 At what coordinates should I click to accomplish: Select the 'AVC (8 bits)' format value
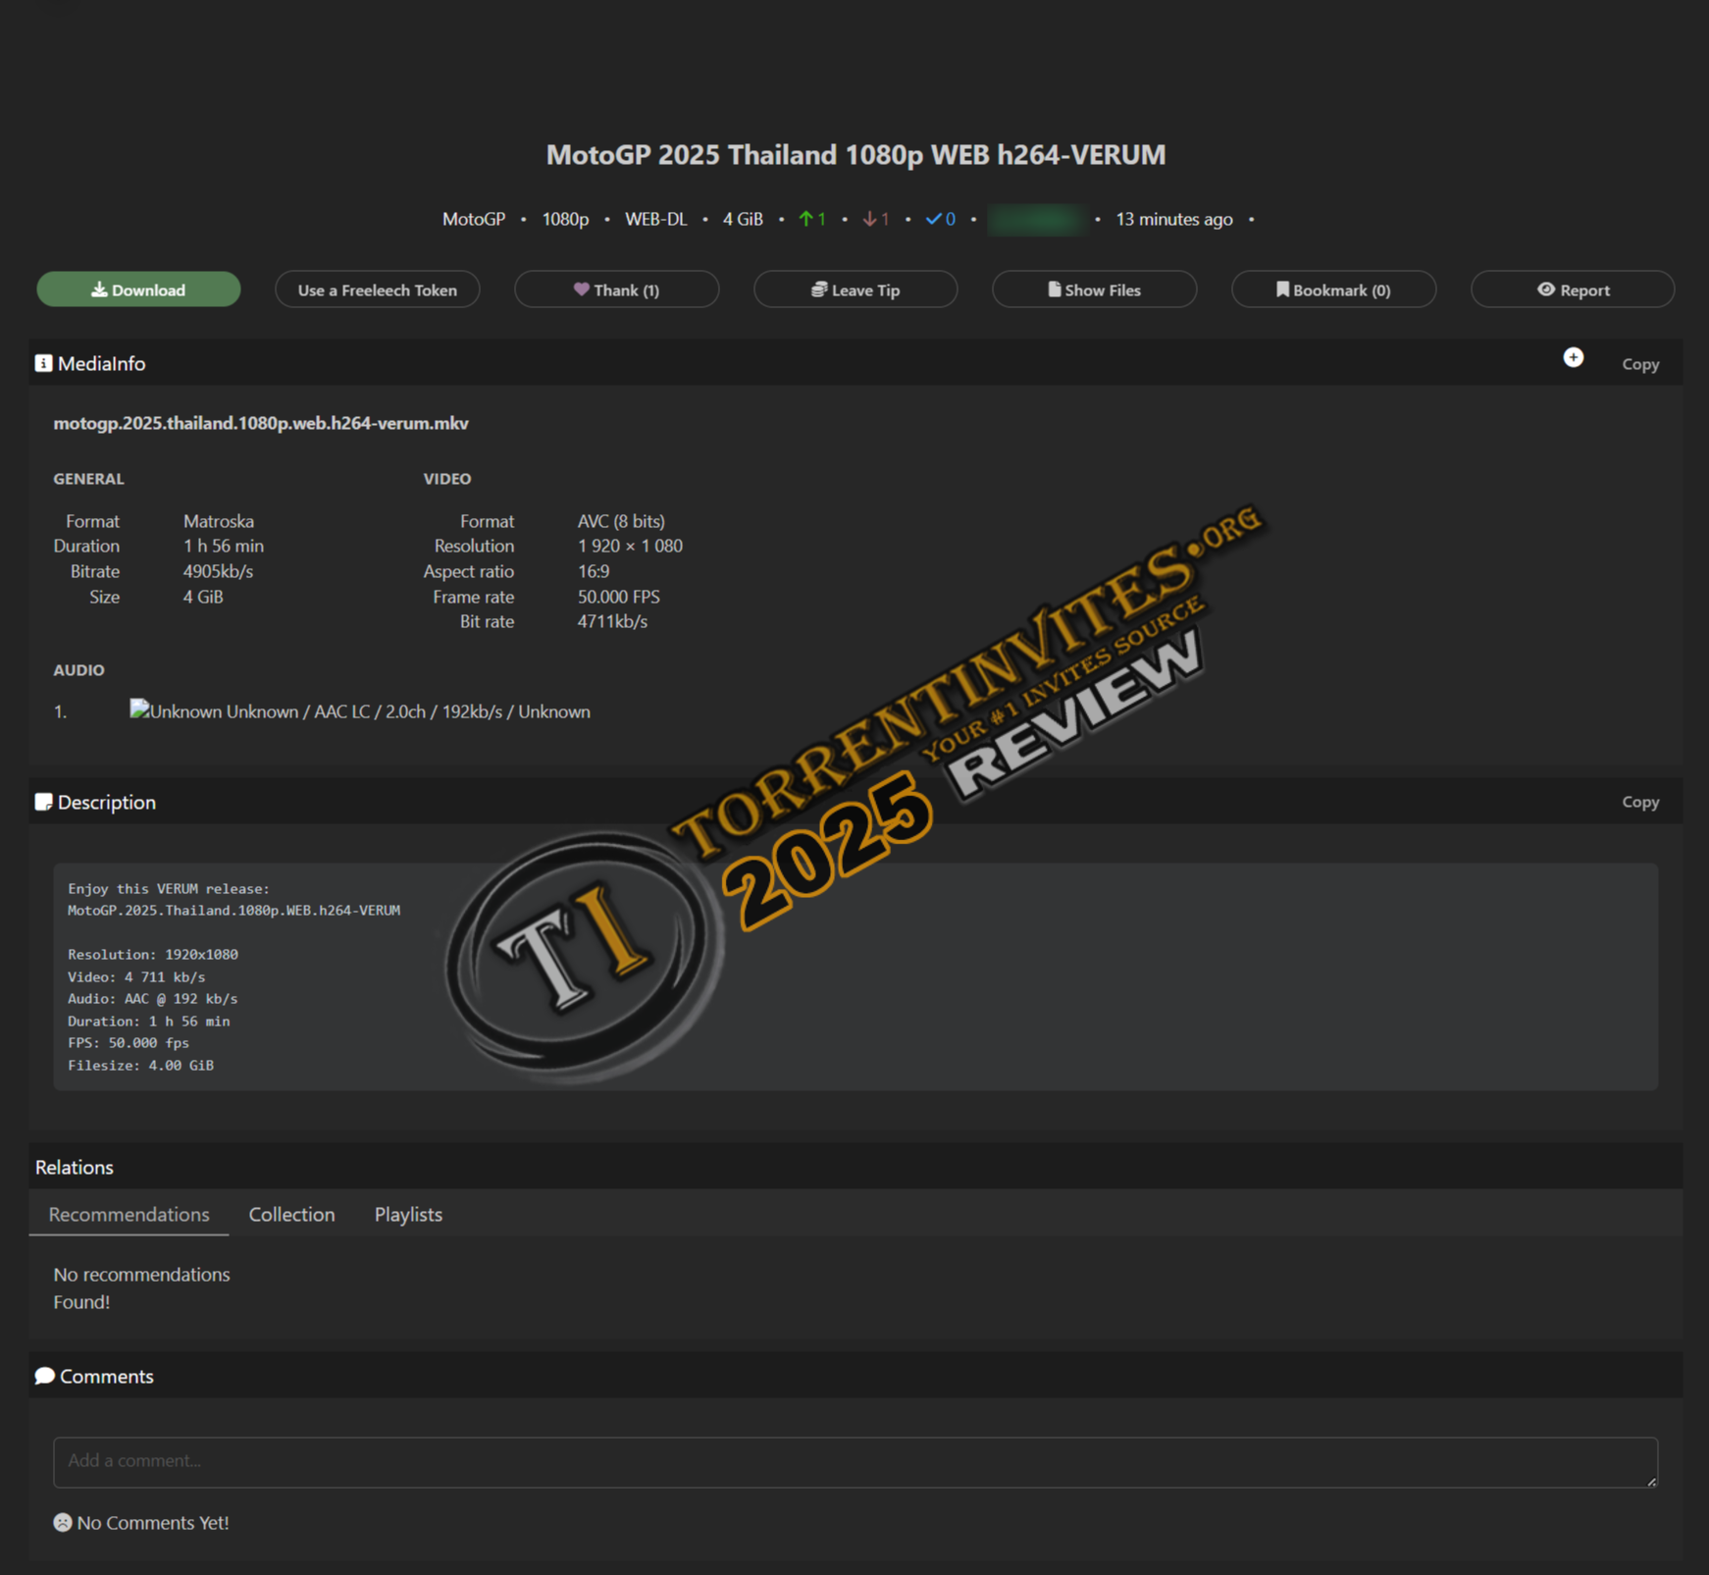(x=621, y=521)
